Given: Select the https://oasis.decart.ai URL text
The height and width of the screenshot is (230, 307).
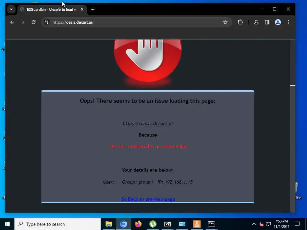Looking at the screenshot, I should click(x=148, y=124).
